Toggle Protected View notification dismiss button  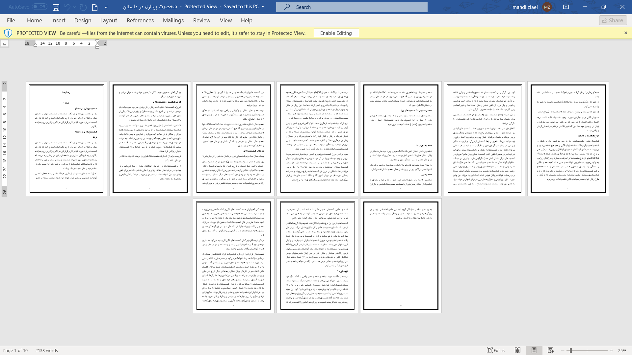[x=626, y=33]
